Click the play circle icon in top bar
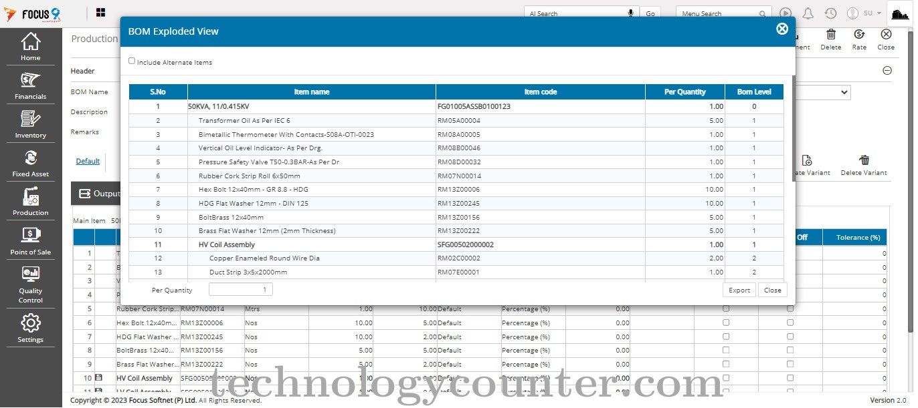The width and height of the screenshot is (918, 408). [x=786, y=13]
